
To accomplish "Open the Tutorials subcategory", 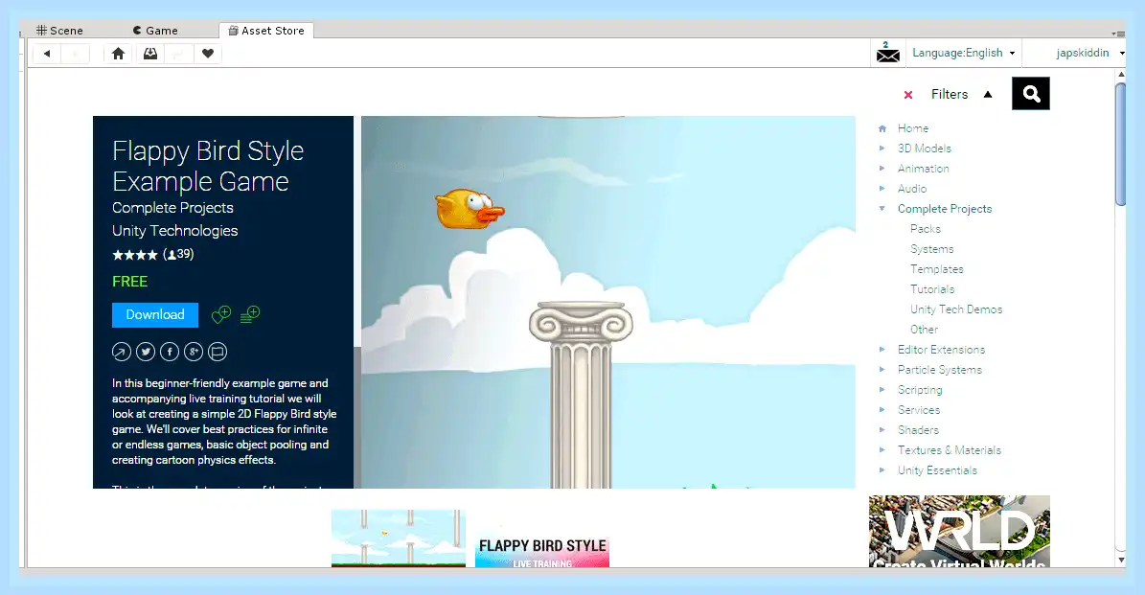I will tap(932, 289).
